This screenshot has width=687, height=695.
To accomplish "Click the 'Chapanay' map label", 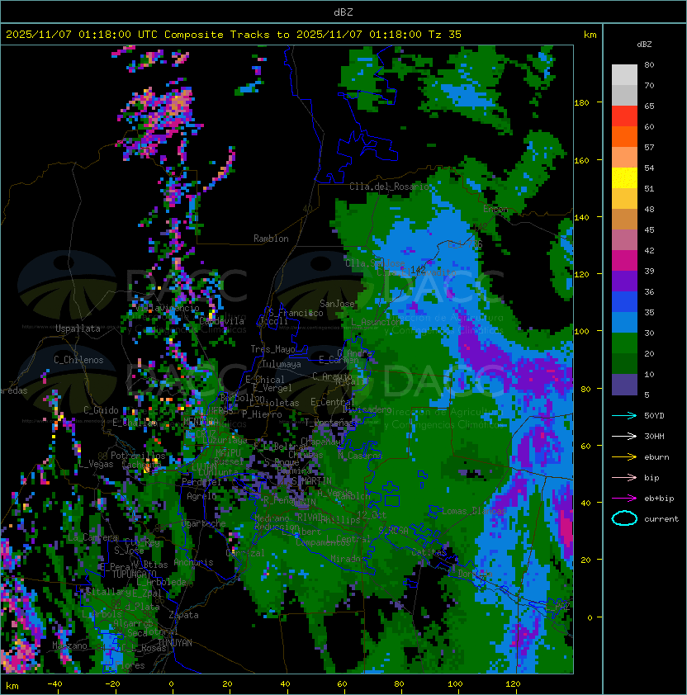I will click(320, 442).
